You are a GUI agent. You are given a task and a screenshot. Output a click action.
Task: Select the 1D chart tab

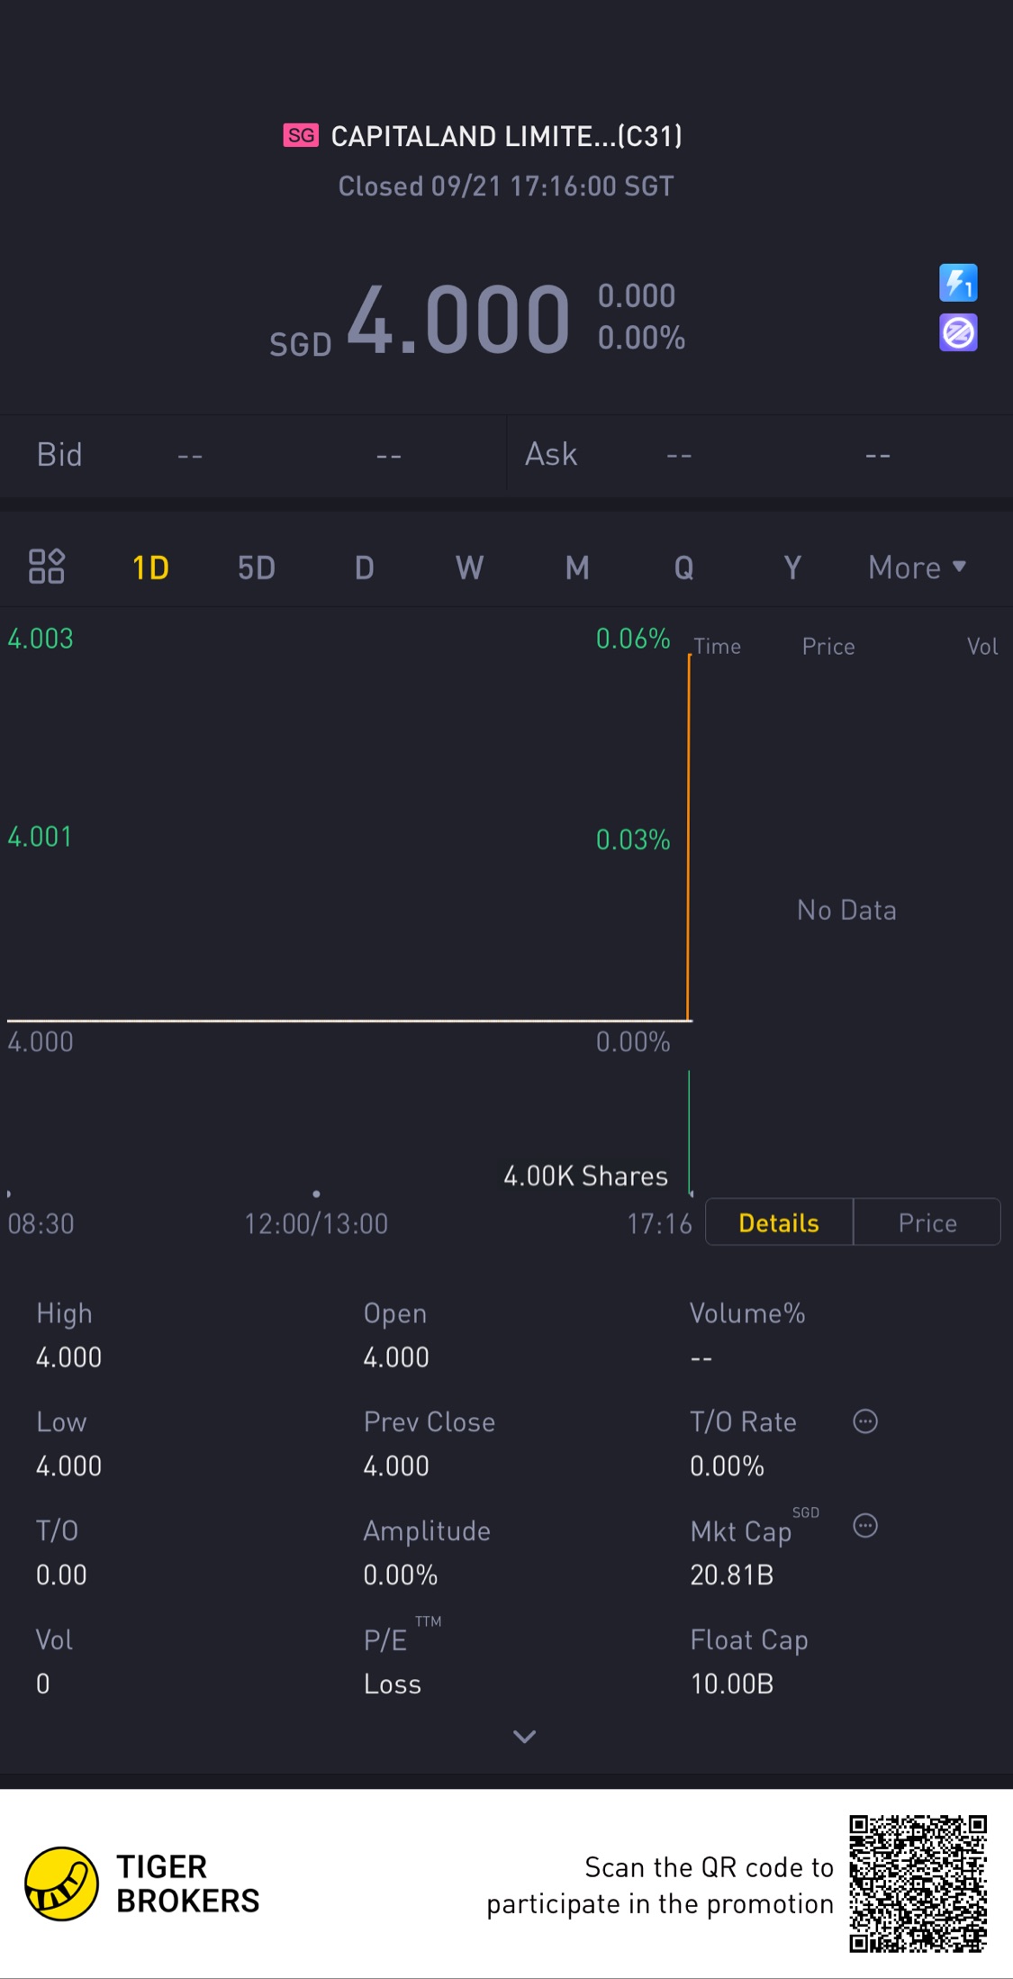150,567
